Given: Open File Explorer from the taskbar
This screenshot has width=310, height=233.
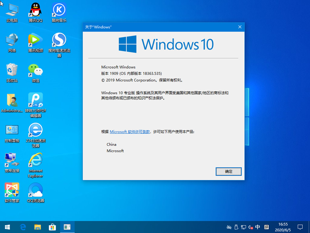Looking at the screenshot, I should (x=38, y=227).
